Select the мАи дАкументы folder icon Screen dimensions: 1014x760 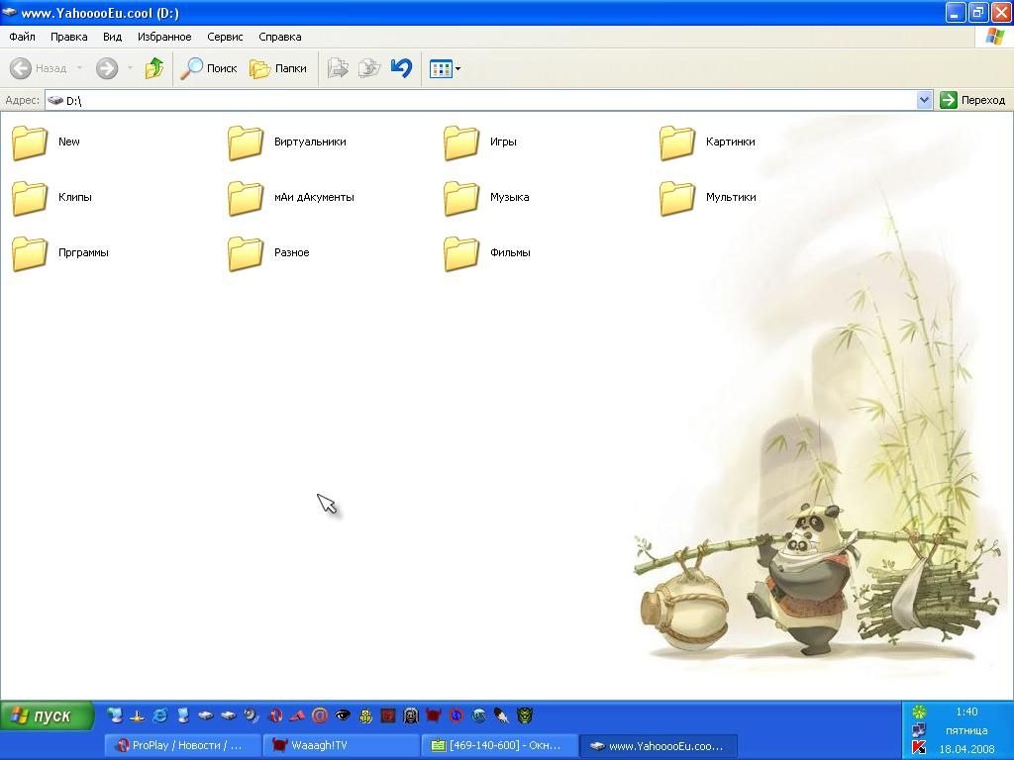coord(246,198)
